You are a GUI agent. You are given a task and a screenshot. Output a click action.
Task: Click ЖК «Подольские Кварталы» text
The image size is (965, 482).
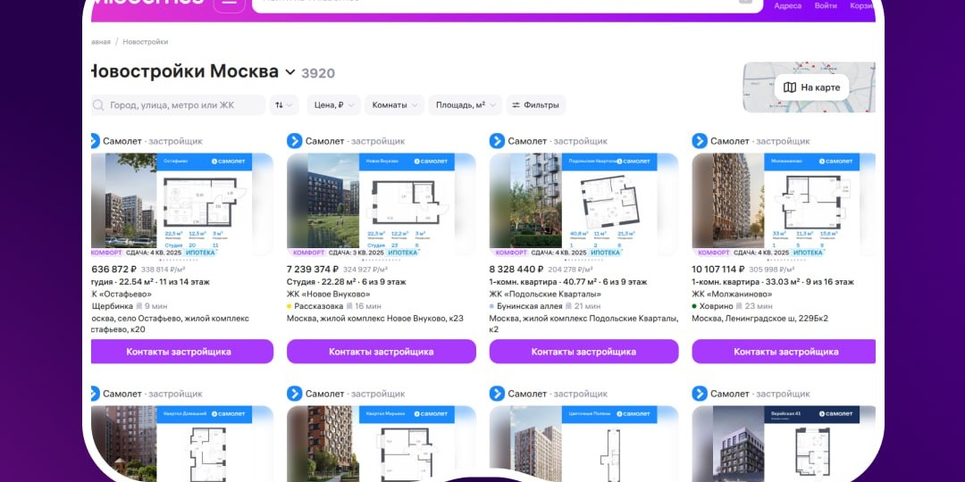[545, 294]
